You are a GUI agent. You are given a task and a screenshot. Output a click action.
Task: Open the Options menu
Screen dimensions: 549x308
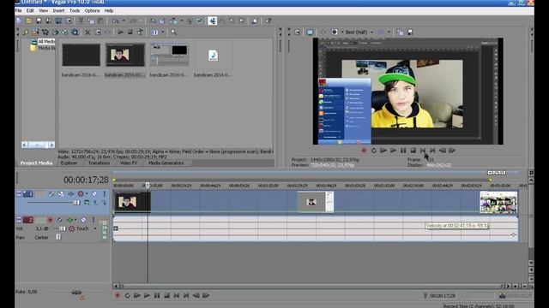tap(92, 10)
